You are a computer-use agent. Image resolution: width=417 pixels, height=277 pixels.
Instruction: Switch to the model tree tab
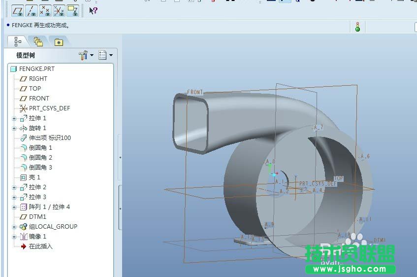tap(18, 41)
